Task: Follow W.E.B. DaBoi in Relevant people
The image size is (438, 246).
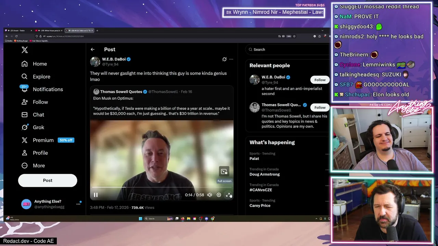Action: (x=320, y=80)
